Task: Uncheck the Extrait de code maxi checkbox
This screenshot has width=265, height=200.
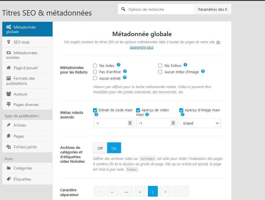Action: coord(95,110)
